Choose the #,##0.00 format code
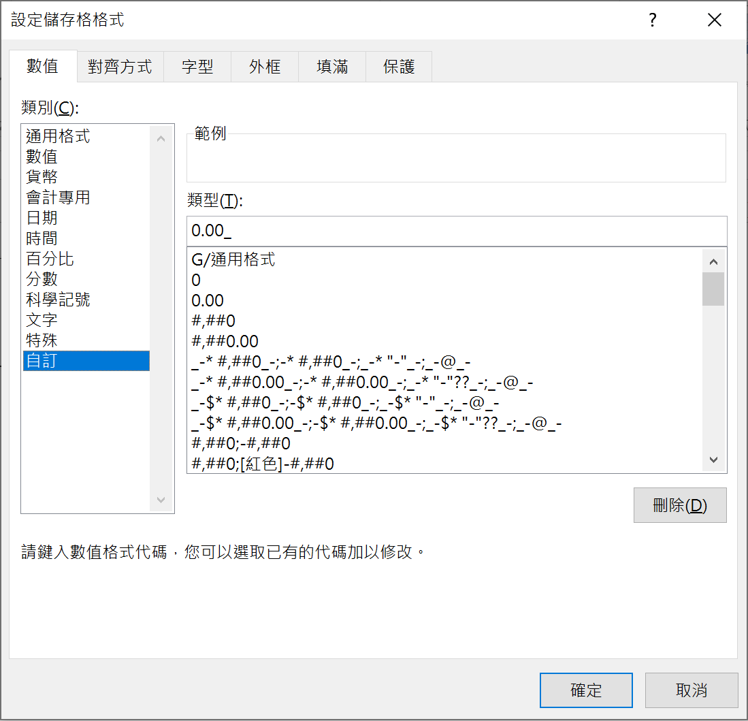This screenshot has height=721, width=748. pyautogui.click(x=445, y=341)
